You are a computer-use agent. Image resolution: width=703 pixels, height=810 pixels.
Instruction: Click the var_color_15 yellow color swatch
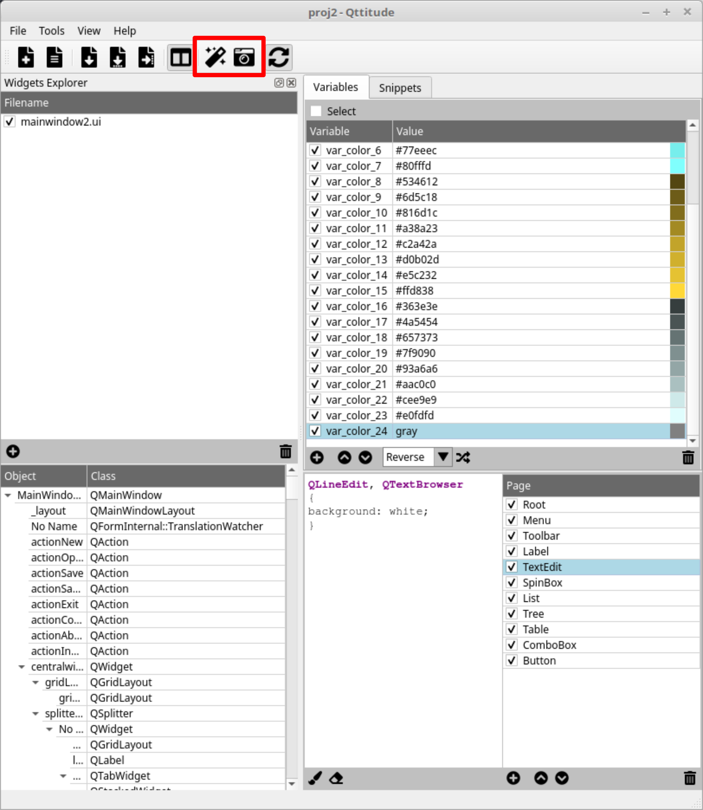pos(677,291)
